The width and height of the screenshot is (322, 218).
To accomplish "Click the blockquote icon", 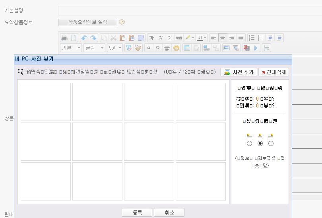I will tap(149, 48).
